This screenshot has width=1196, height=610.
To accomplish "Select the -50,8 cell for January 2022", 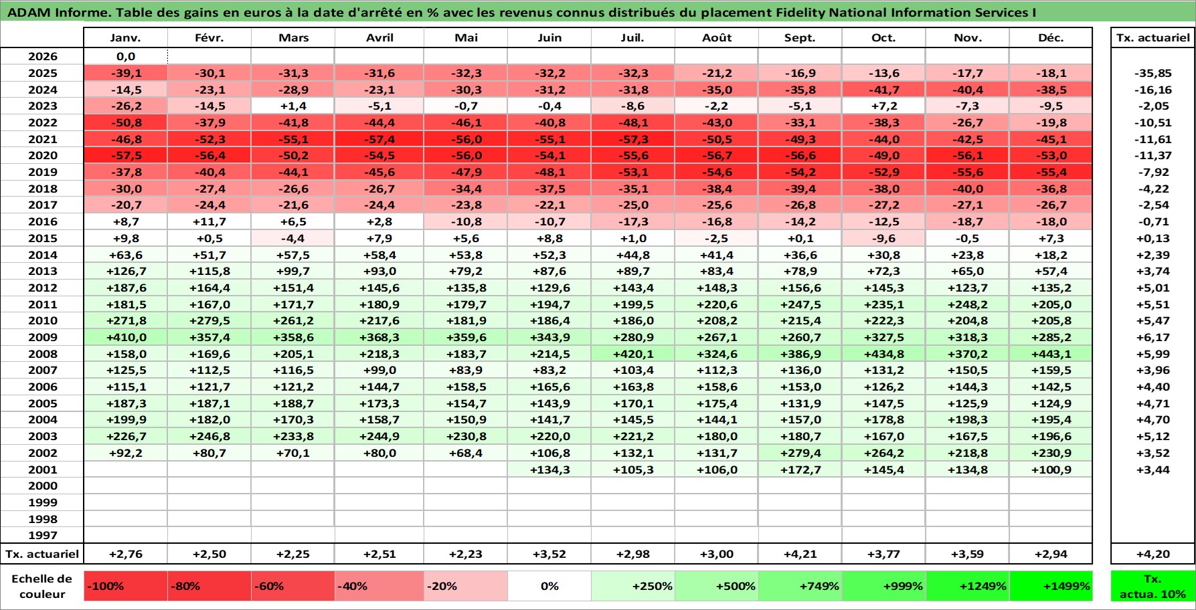I will tap(125, 122).
